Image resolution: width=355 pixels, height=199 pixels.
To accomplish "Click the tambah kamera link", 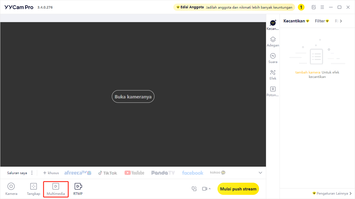I will [x=308, y=72].
